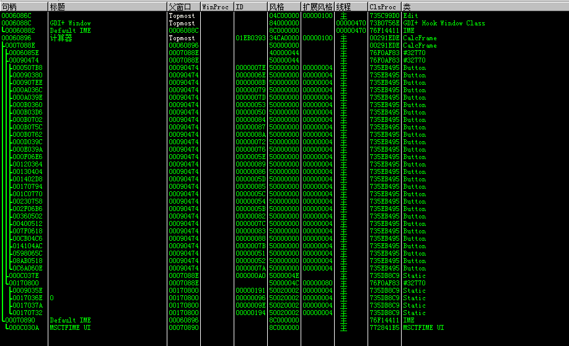Click the GDI+ Hook Window Class entry
This screenshot has width=569, height=346.
pyautogui.click(x=444, y=24)
